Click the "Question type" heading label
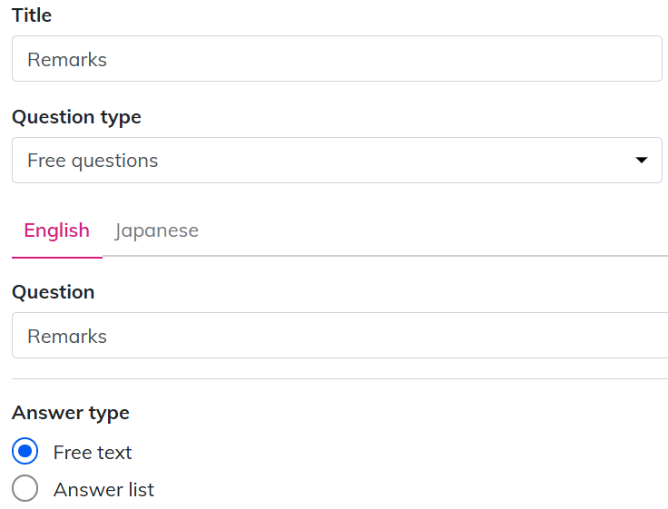668x509 pixels. (x=76, y=117)
